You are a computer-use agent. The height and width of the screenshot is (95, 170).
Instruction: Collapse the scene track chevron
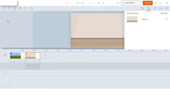[5, 58]
